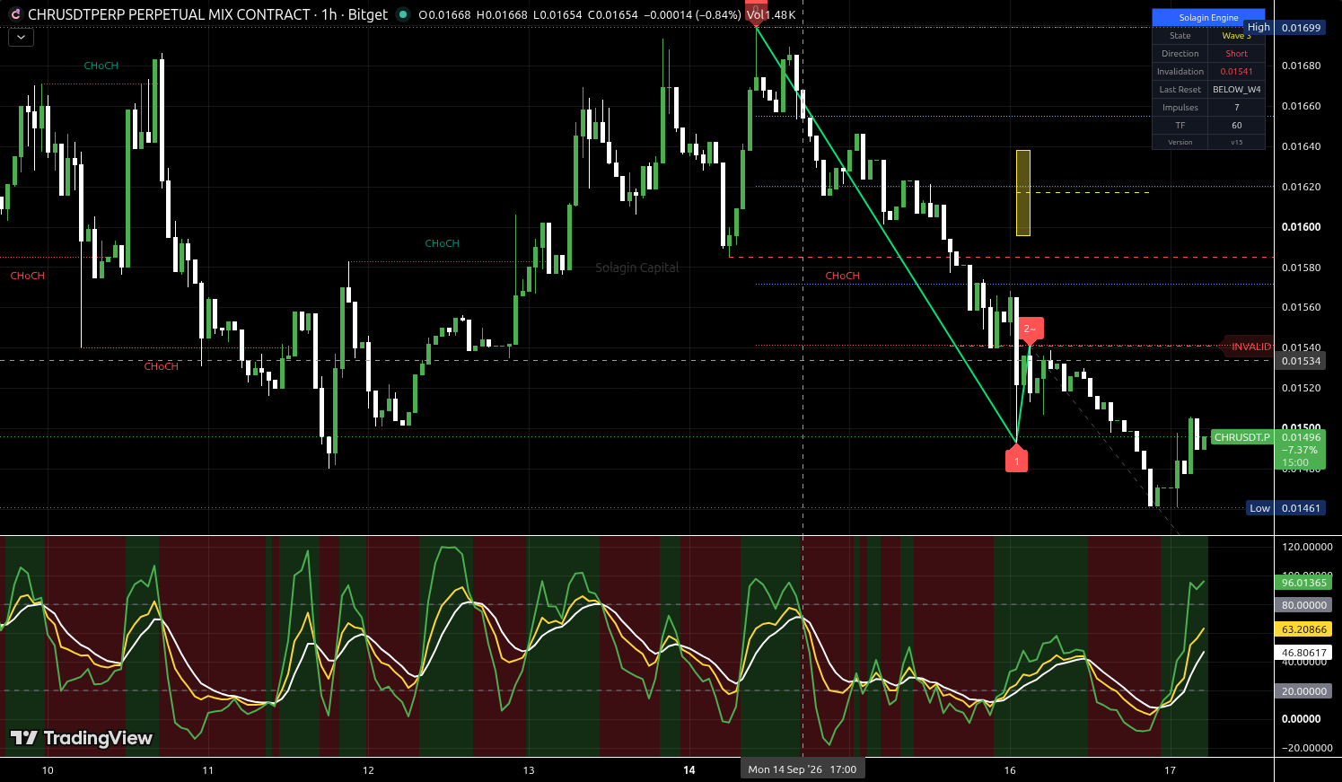Screen dimensions: 1342x782
Task: Click the red INVALID label
Action: point(1249,347)
